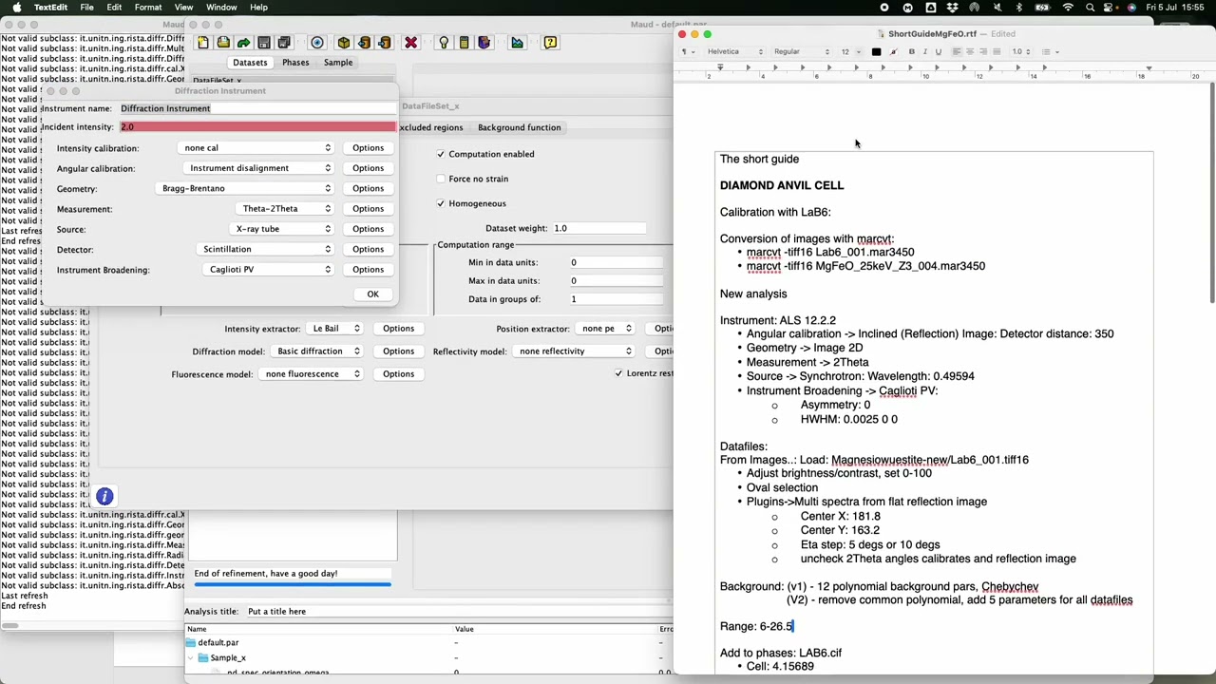Click the blue info icon in Maud panel

(104, 496)
